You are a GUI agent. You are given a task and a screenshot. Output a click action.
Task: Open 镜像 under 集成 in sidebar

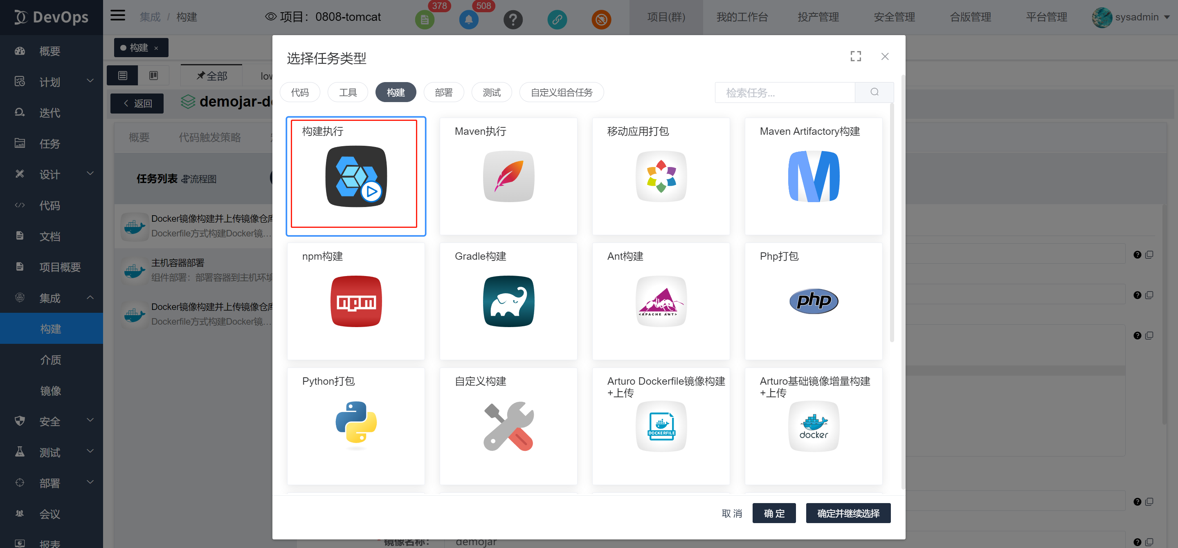tap(51, 390)
